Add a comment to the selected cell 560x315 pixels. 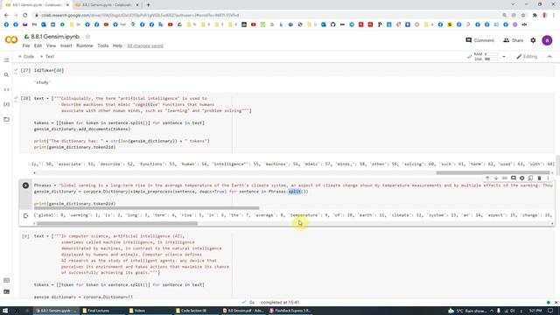(514, 178)
